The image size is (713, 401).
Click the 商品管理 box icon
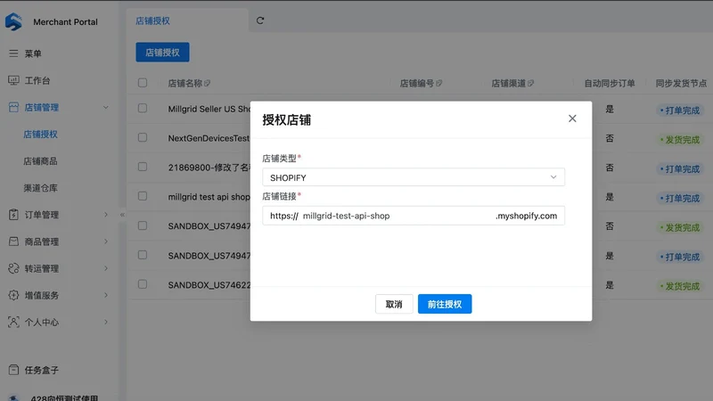[x=13, y=241]
